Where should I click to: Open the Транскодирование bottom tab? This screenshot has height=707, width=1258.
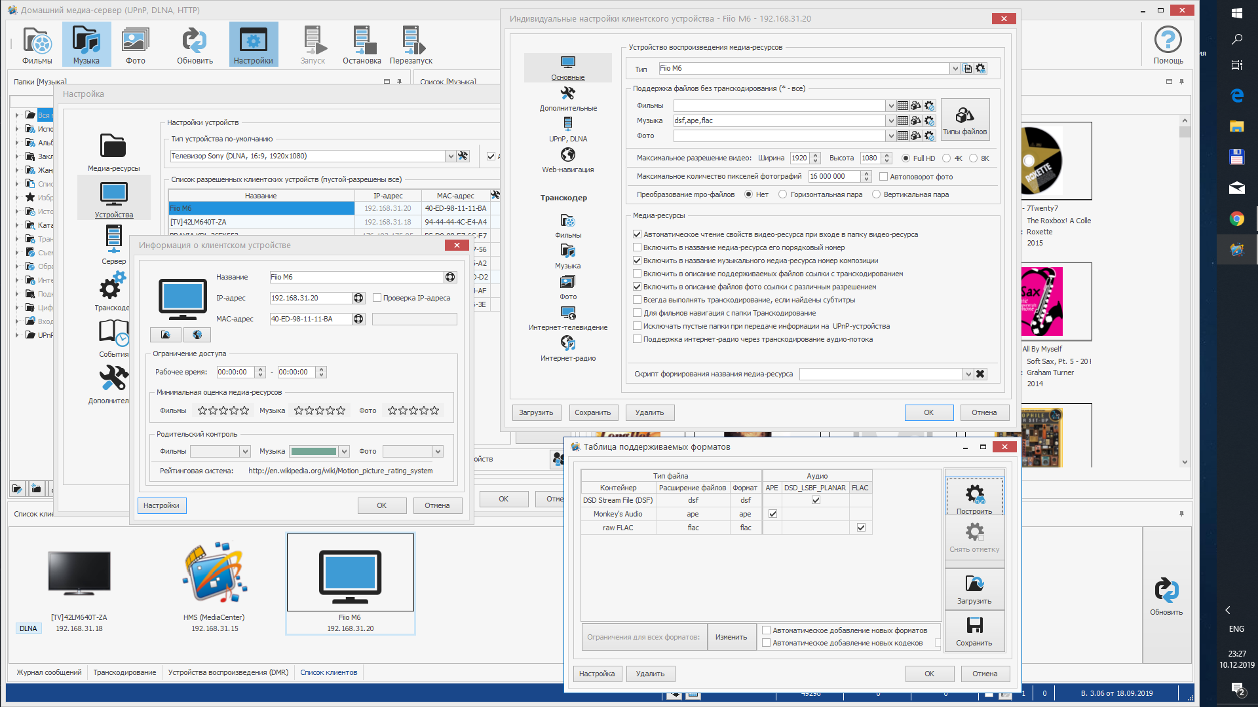click(x=124, y=672)
